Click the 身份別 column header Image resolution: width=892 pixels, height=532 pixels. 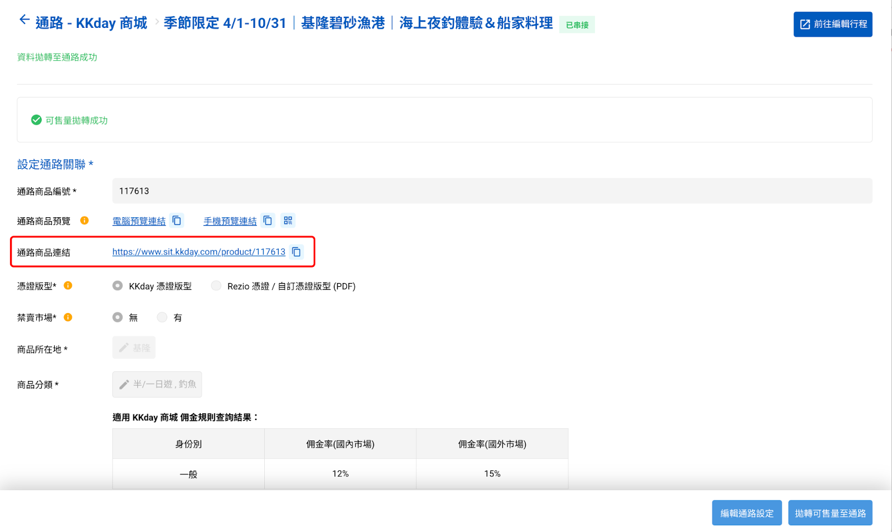coord(188,444)
